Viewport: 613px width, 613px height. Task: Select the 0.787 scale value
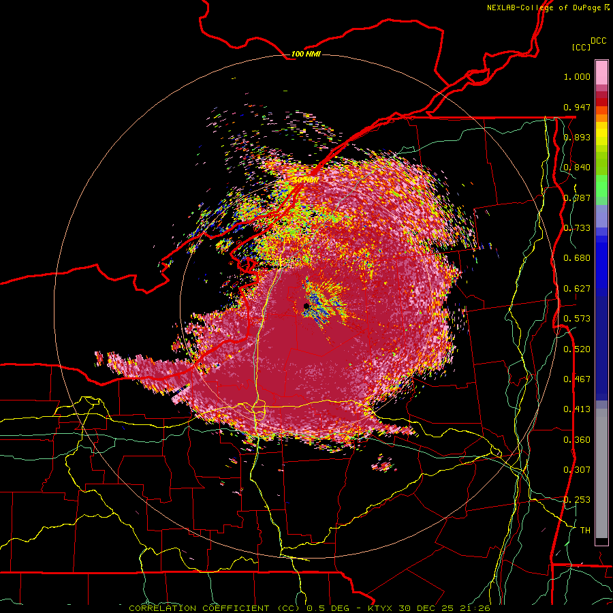click(x=577, y=198)
